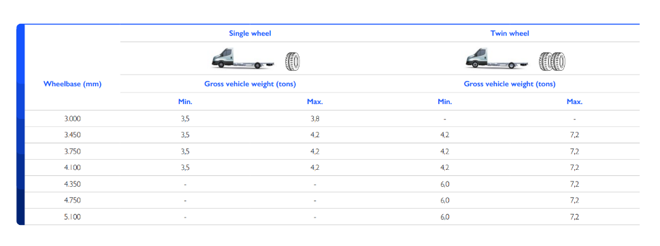This screenshot has width=660, height=246.
Task: Click the single wheel truck chassis image
Action: coord(243,58)
